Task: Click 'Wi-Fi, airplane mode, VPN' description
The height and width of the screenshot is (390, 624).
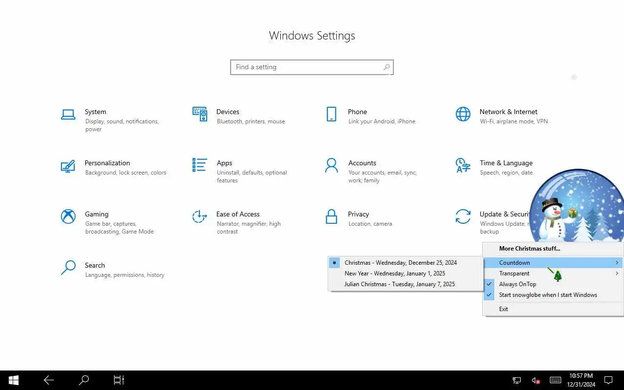Action: (x=514, y=121)
